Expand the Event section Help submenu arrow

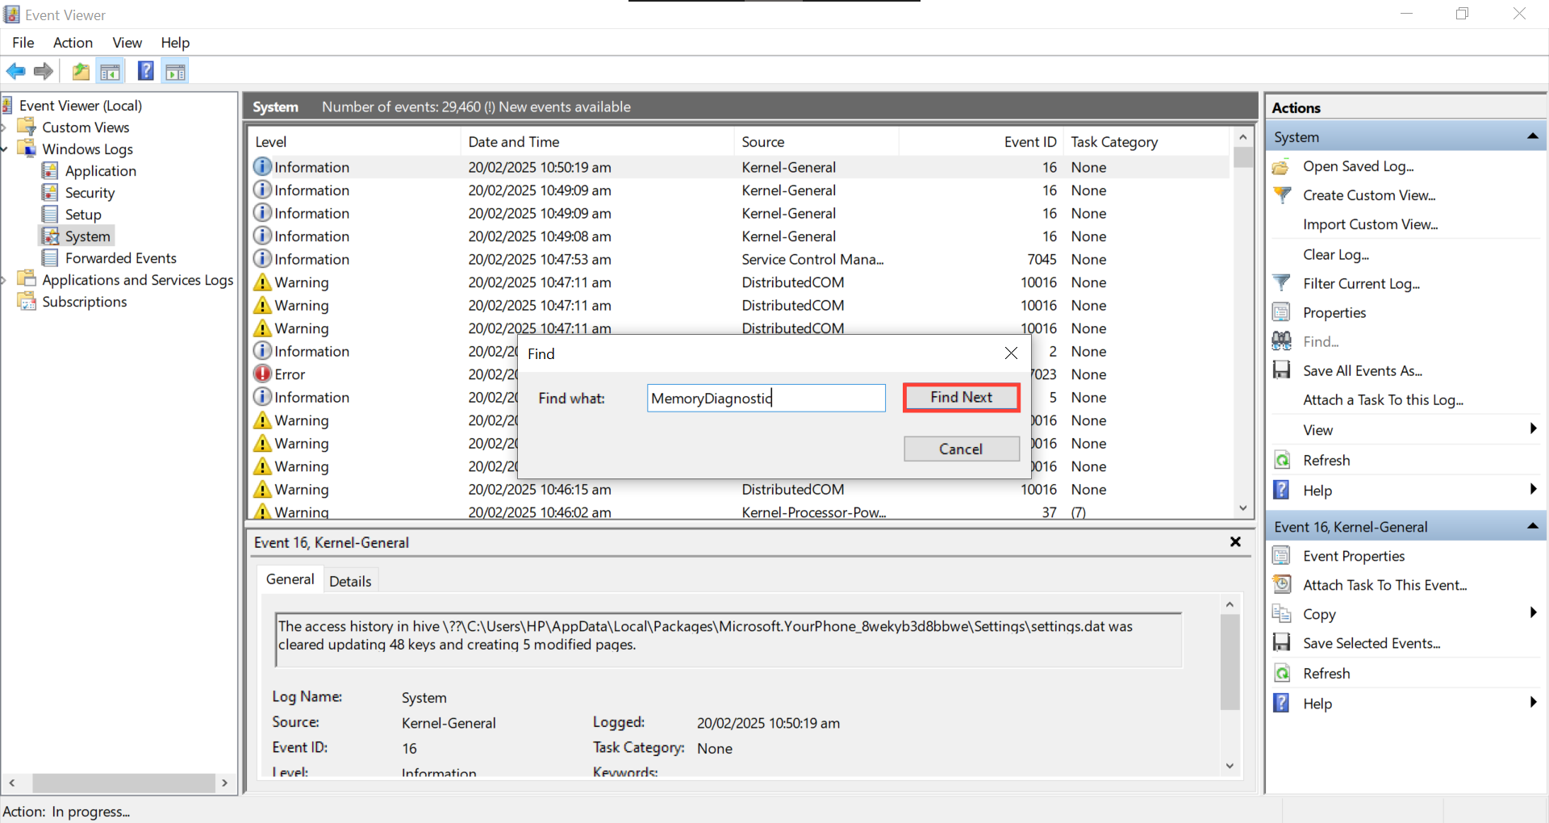pyautogui.click(x=1533, y=702)
